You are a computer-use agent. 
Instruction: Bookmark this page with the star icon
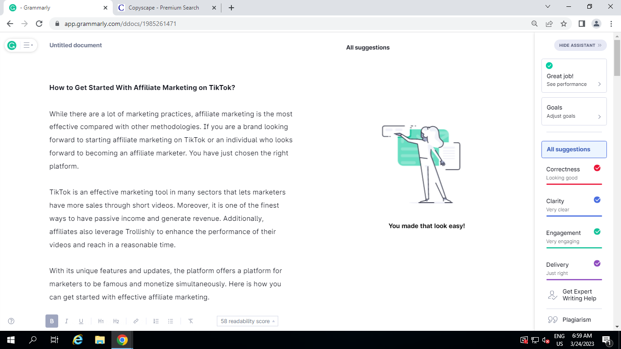point(564,24)
